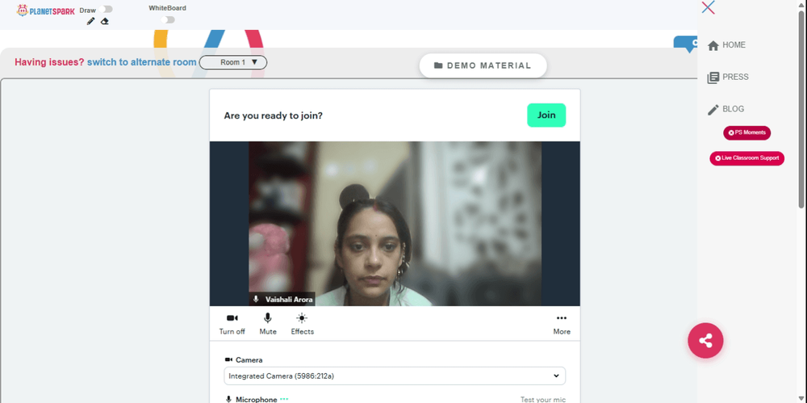Click the PS Moments button
Viewport: 807px width, 403px height.
click(x=746, y=133)
